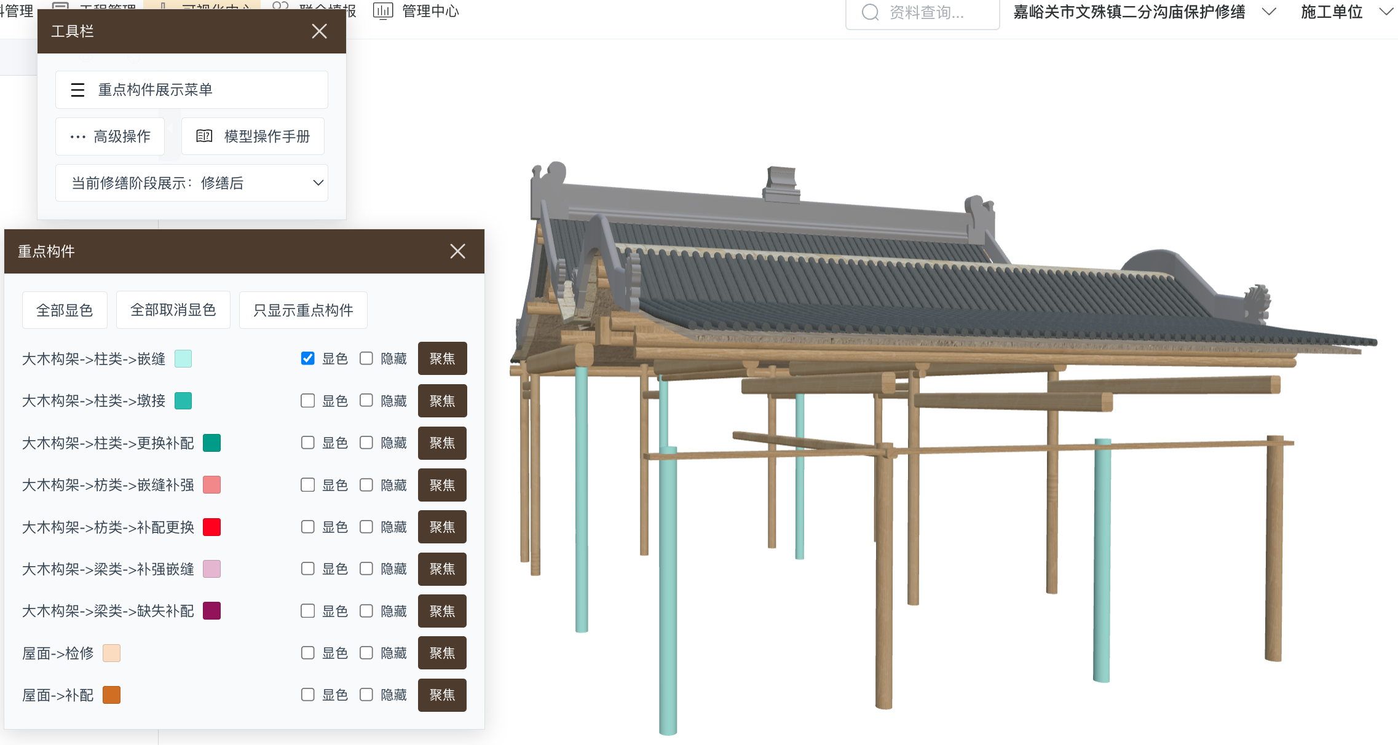This screenshot has height=745, width=1398.
Task: Click 屋面->检修 label
Action: point(58,653)
